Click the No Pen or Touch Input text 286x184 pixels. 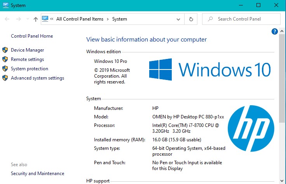point(187,165)
